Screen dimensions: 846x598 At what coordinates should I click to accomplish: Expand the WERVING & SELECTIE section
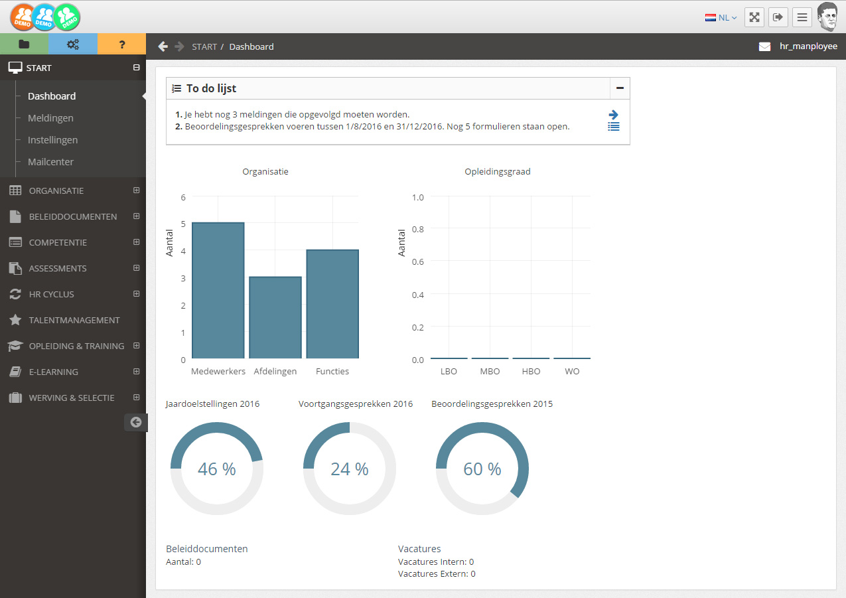pos(137,398)
